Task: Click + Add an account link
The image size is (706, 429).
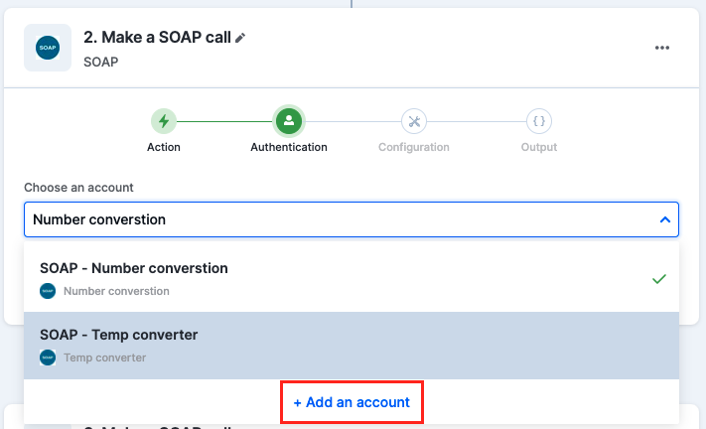Action: point(352,402)
